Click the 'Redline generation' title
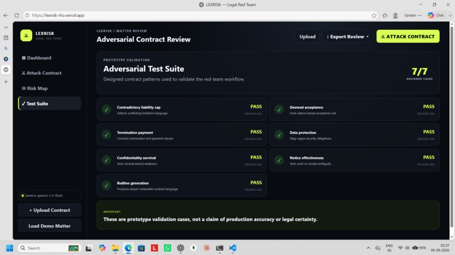 (133, 183)
